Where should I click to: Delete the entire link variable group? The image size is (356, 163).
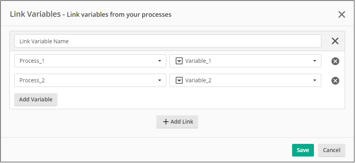(335, 41)
